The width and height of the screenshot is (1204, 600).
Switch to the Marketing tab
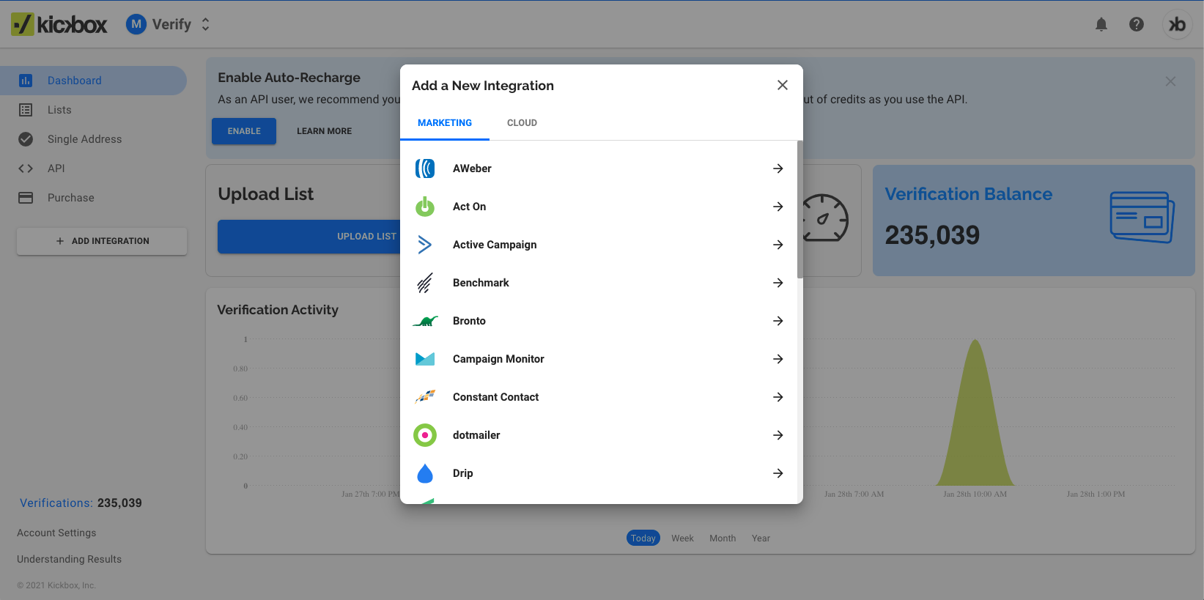pos(445,123)
